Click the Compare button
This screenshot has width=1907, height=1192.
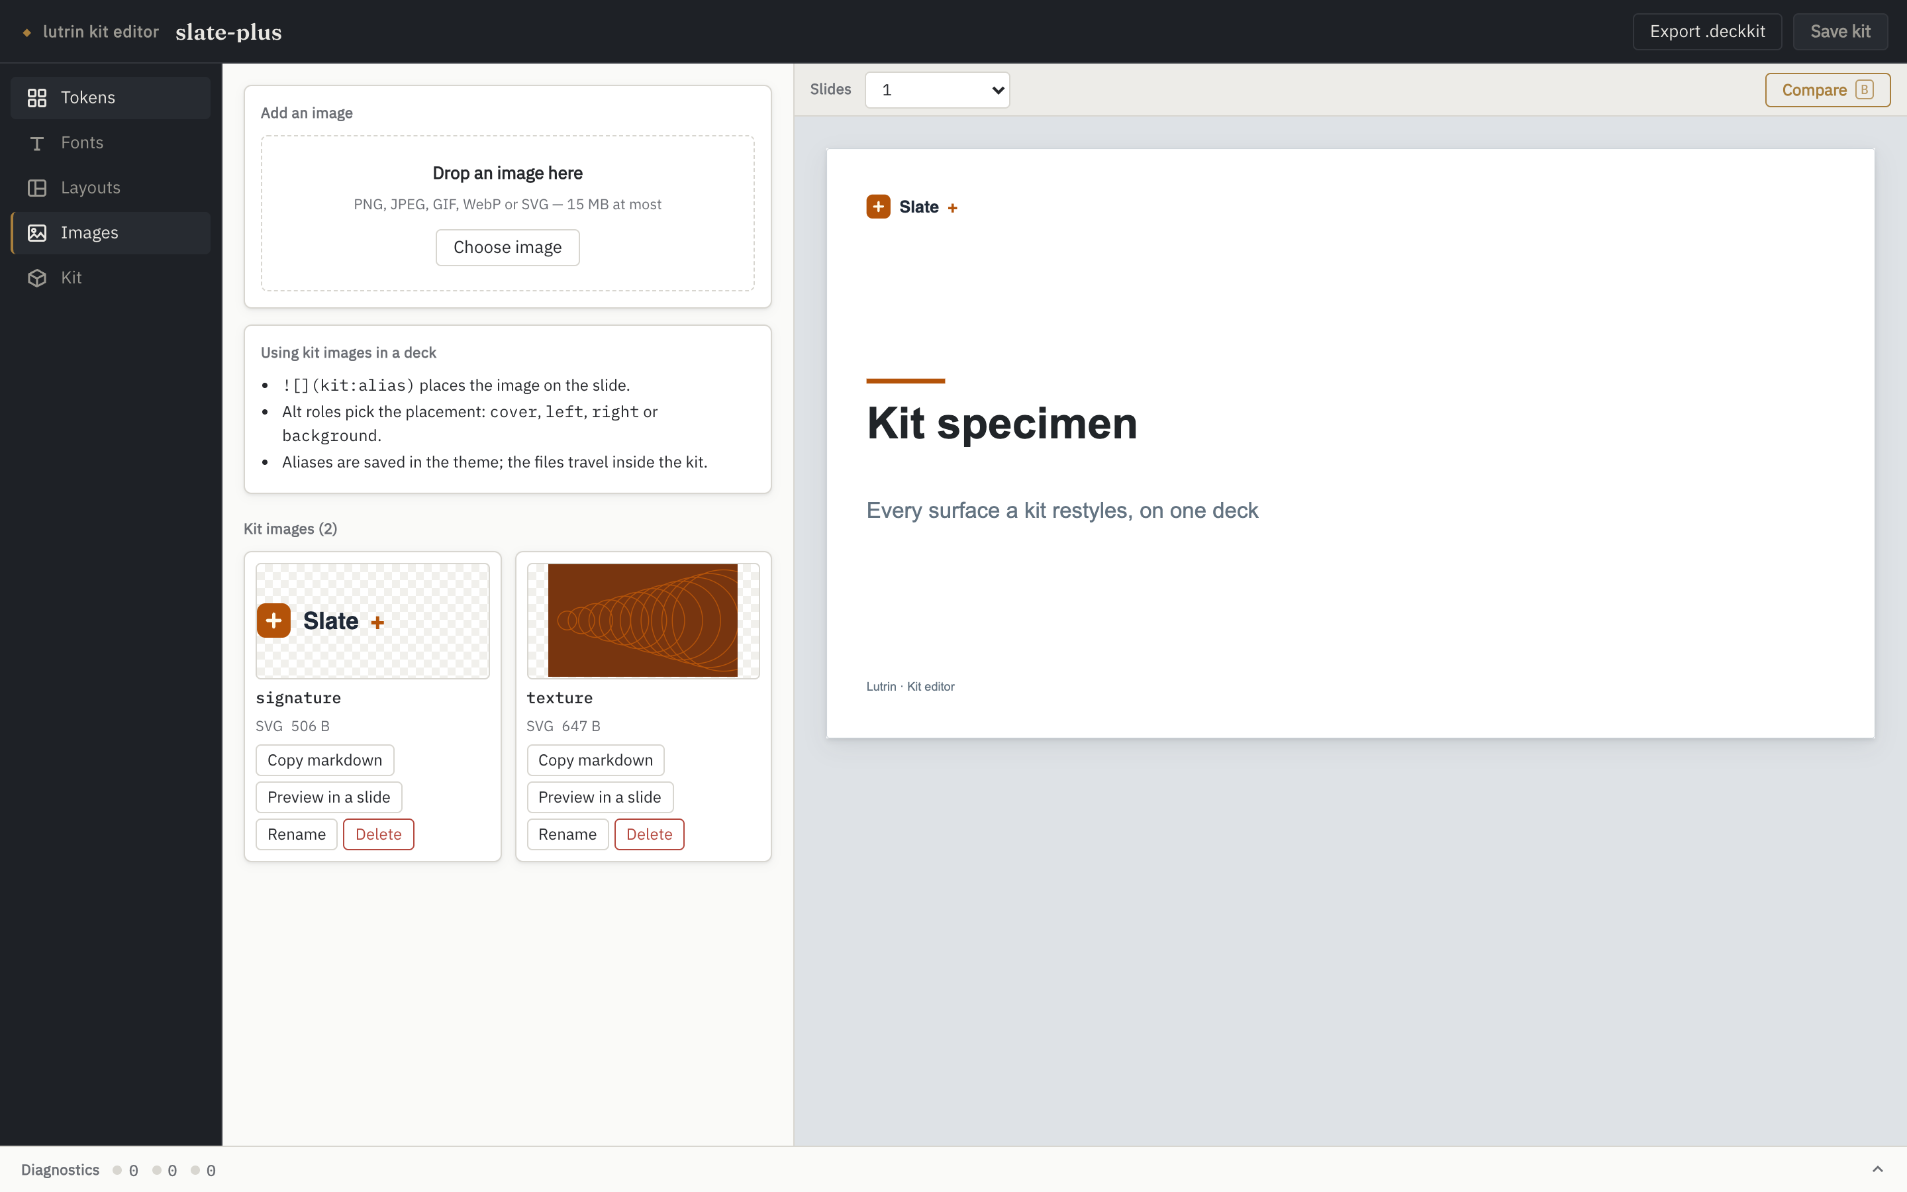click(1828, 90)
